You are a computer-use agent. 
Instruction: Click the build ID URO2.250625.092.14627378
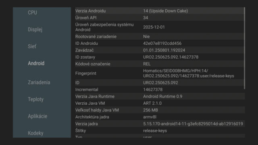pos(171,57)
